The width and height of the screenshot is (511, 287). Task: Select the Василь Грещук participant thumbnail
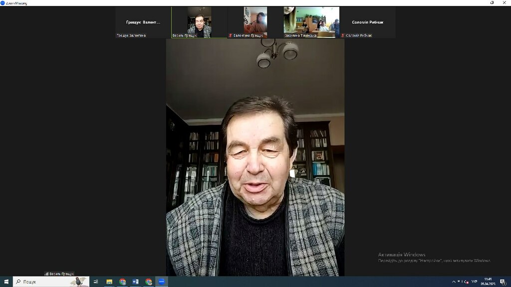tap(199, 22)
